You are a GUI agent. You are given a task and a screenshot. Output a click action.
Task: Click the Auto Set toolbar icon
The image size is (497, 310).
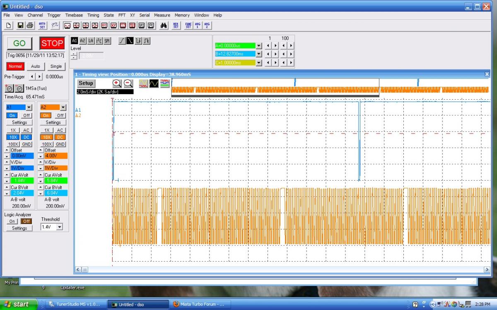[42, 25]
